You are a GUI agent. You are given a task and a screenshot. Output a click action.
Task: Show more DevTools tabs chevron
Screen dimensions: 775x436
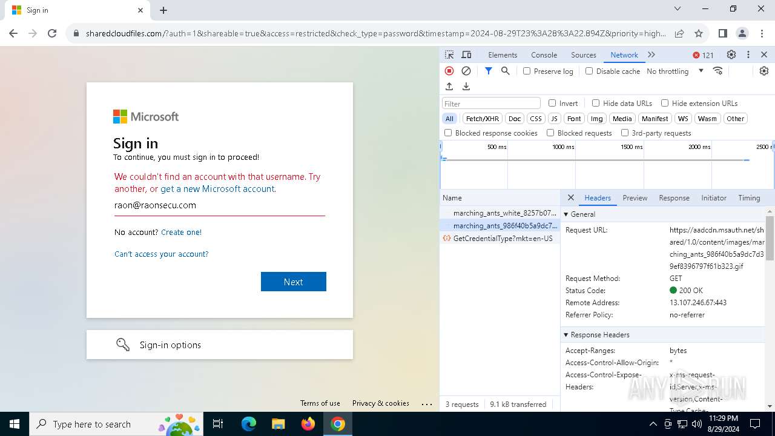point(651,54)
